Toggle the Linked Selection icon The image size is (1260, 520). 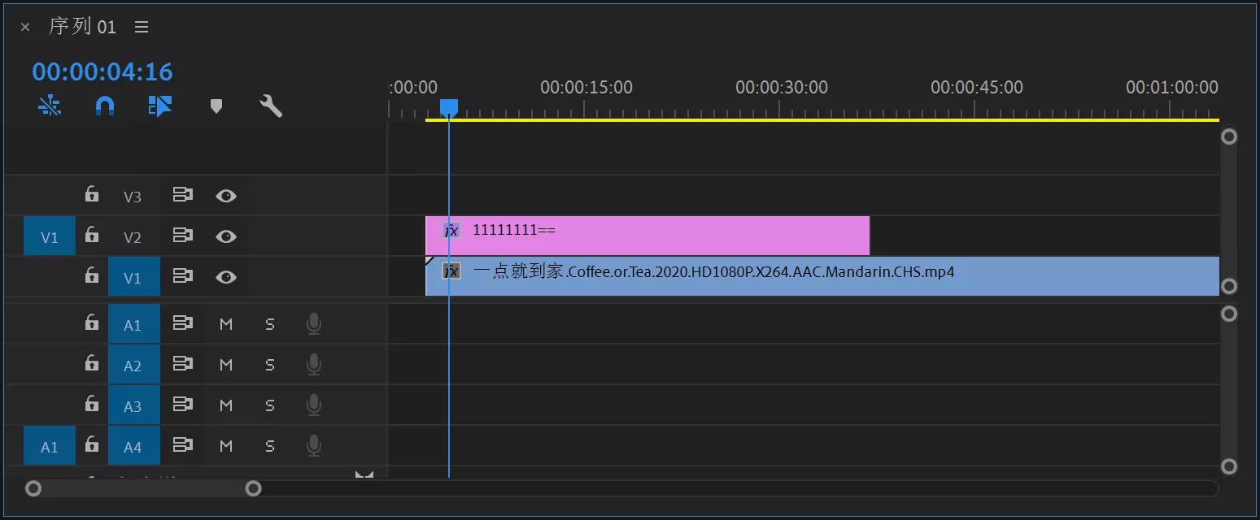[x=160, y=106]
